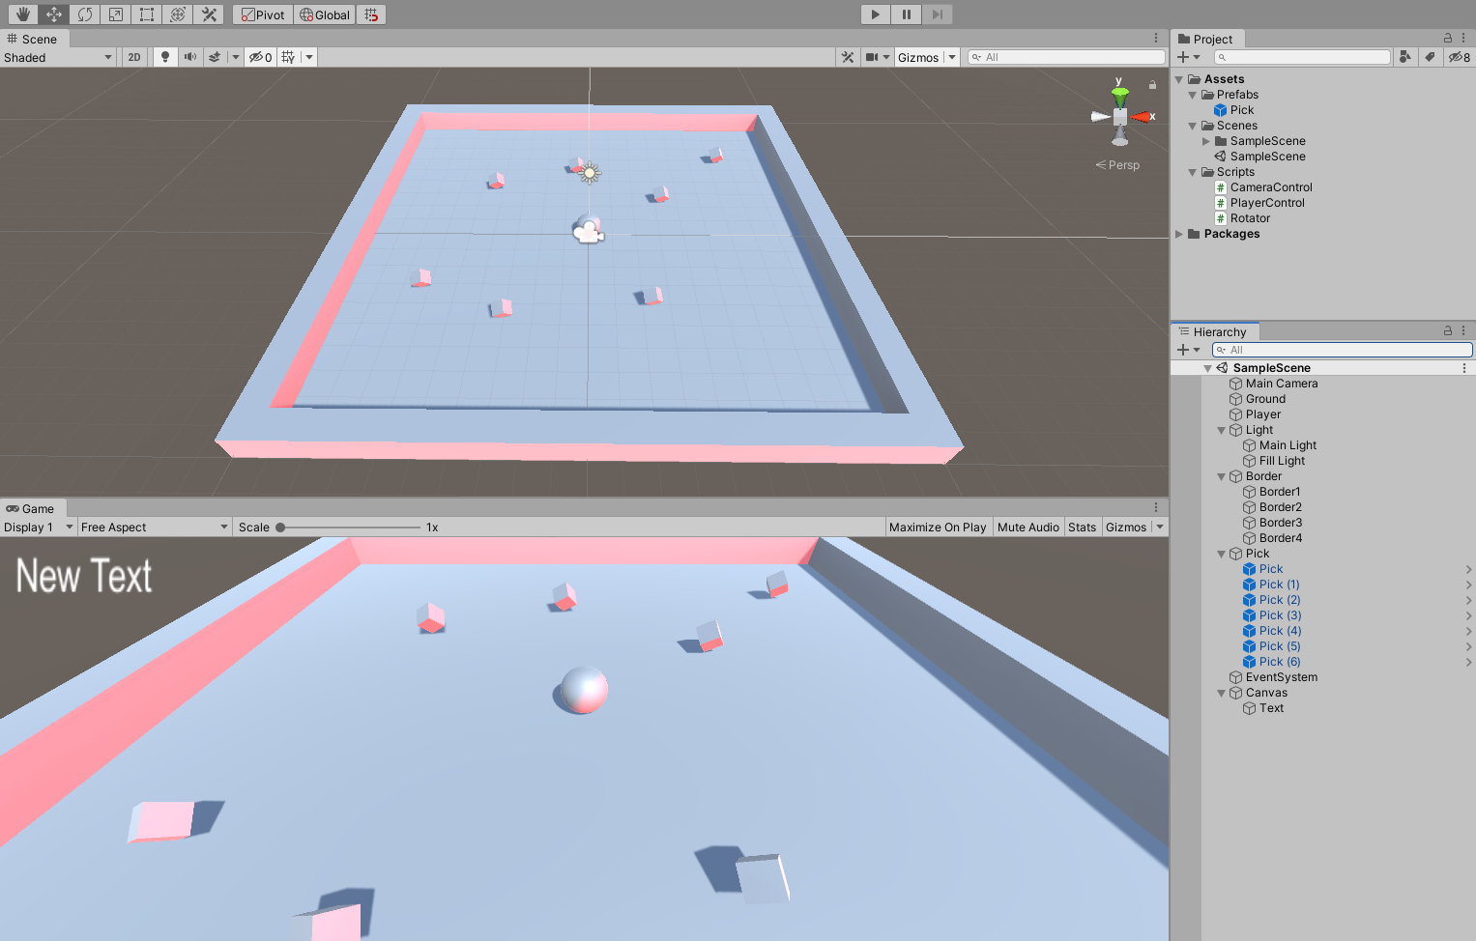Toggle Persp projection label

coord(1117,165)
